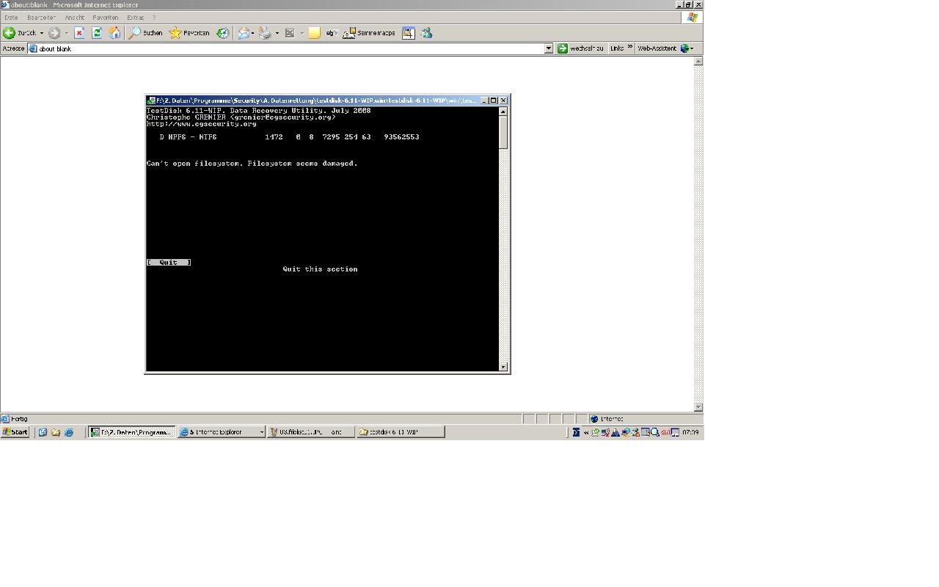The height and width of the screenshot is (587, 939).
Task: Go back with the Zurück button
Action: coord(20,33)
